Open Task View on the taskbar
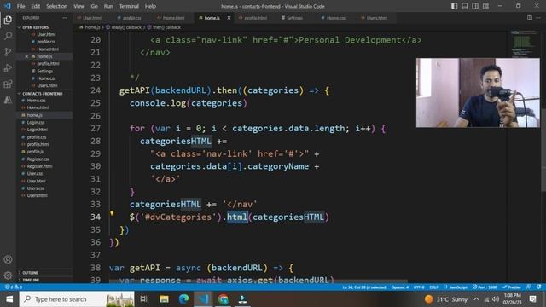The height and width of the screenshot is (307, 546). click(144, 299)
